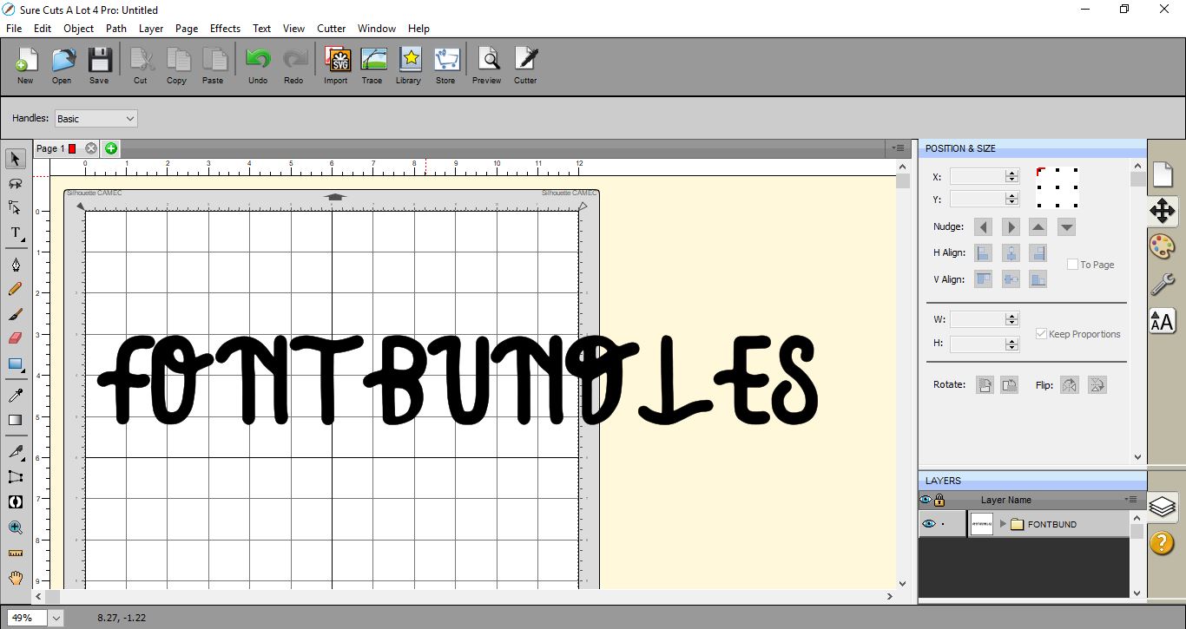Import an SVG with Import icon
This screenshot has height=629, width=1186.
336,66
